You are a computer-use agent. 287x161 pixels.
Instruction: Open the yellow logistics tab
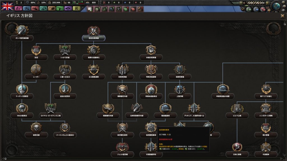pos(77,8)
